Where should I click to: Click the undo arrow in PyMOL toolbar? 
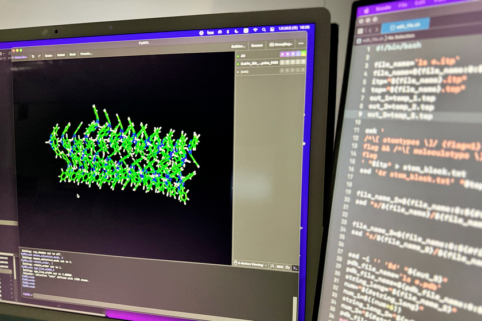(33, 55)
